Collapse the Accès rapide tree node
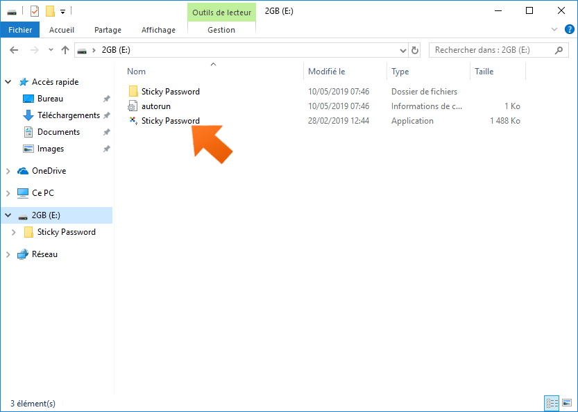578x412 pixels. 8,82
